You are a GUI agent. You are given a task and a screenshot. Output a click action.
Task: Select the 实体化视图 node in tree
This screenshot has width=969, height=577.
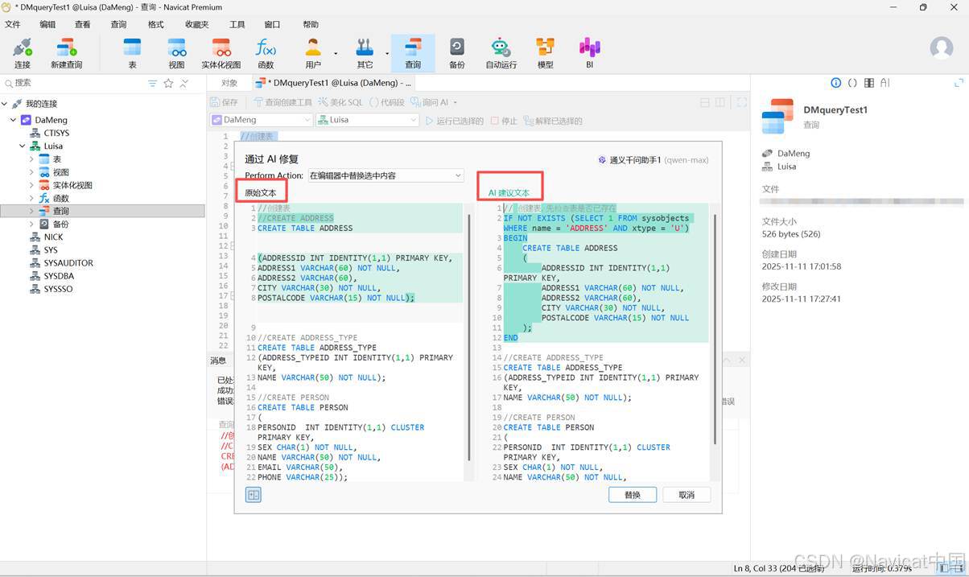coord(72,185)
